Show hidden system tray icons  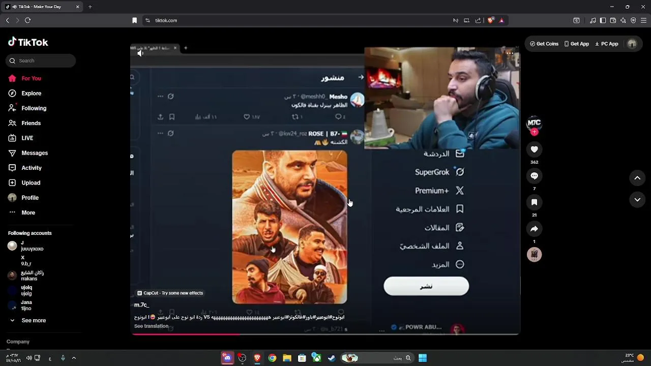point(74,358)
